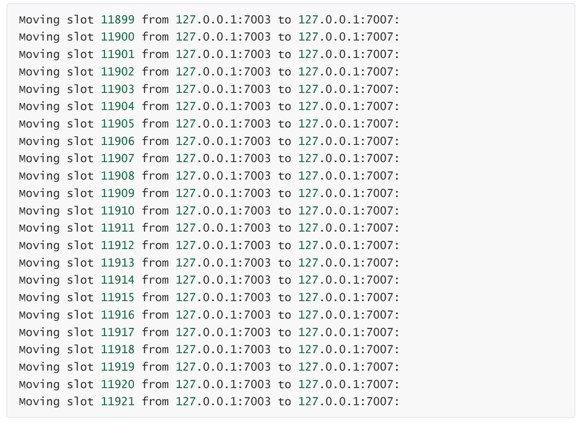Image resolution: width=582 pixels, height=422 pixels.
Task: Click the line moving slot 11916
Action: tap(209, 315)
